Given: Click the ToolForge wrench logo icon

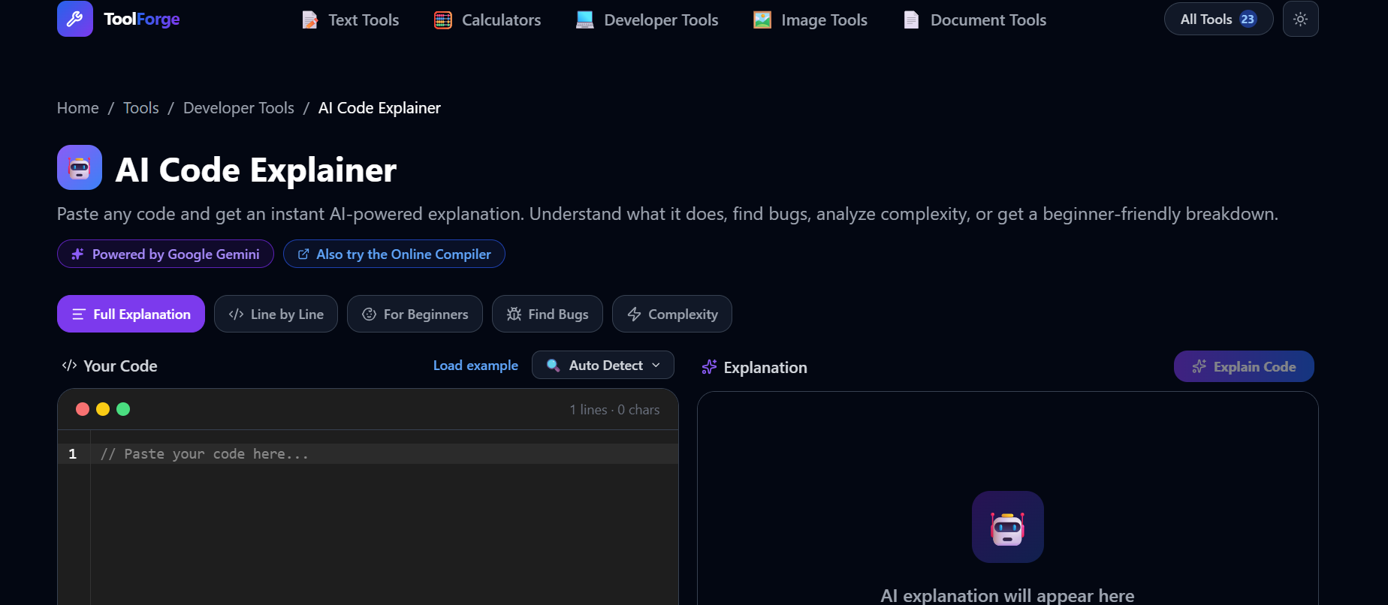Looking at the screenshot, I should pyautogui.click(x=75, y=19).
